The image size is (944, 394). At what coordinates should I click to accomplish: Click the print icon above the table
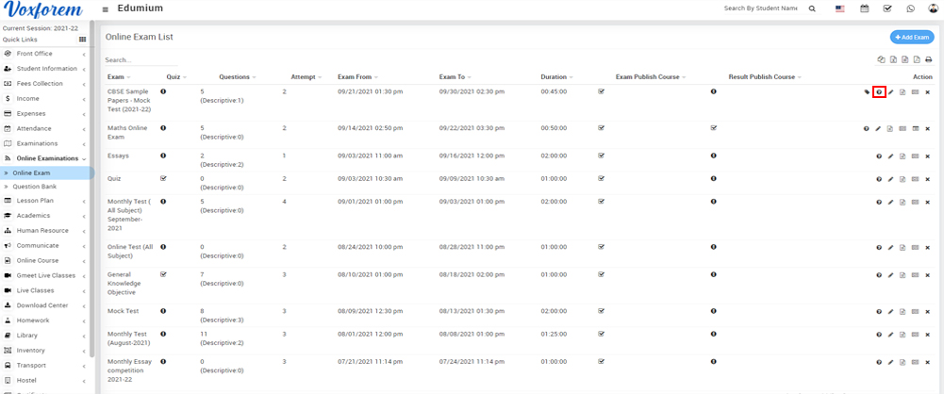pos(928,60)
